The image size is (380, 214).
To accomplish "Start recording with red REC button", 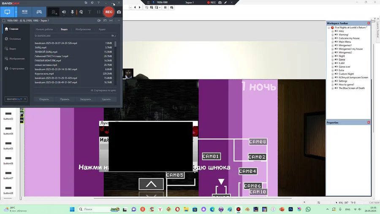I will pos(109,12).
